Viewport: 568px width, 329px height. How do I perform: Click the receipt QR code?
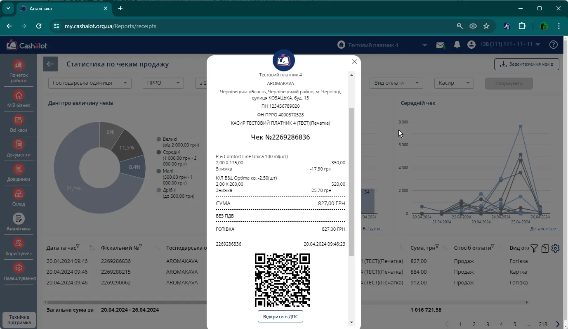click(282, 280)
